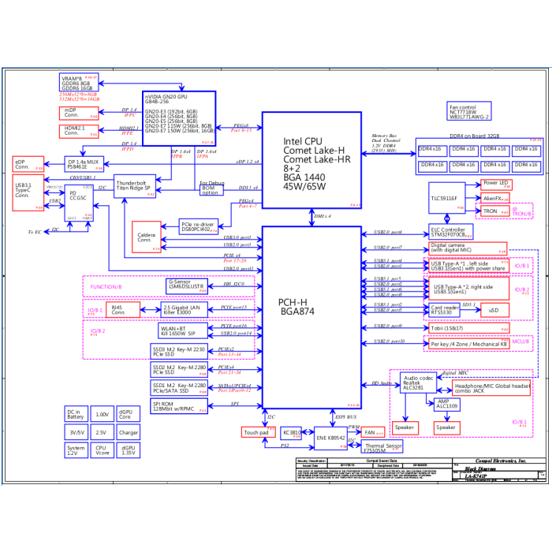Select the dGPU Core power box
This screenshot has height=552, width=552.
pyautogui.click(x=128, y=414)
